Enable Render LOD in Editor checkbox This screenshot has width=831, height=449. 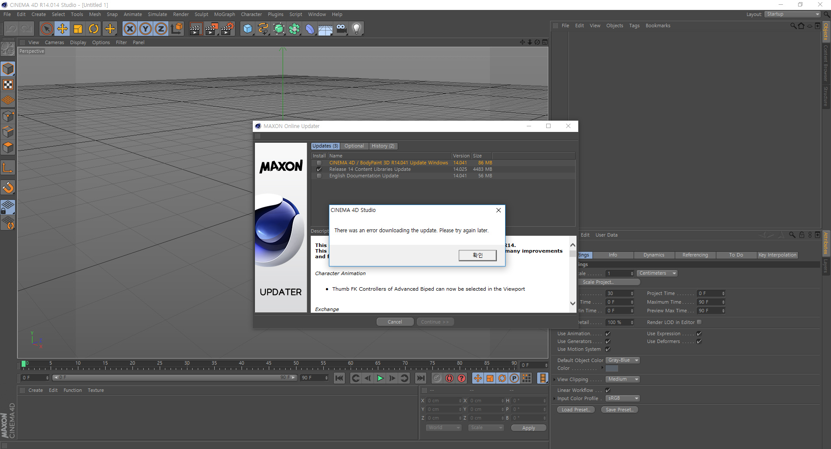click(x=699, y=322)
